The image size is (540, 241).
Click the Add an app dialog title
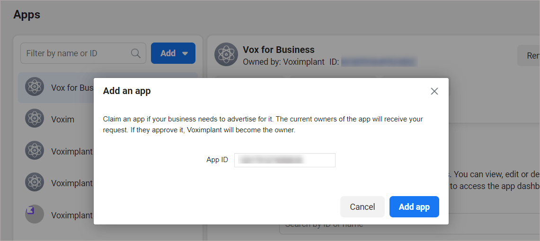point(127,91)
